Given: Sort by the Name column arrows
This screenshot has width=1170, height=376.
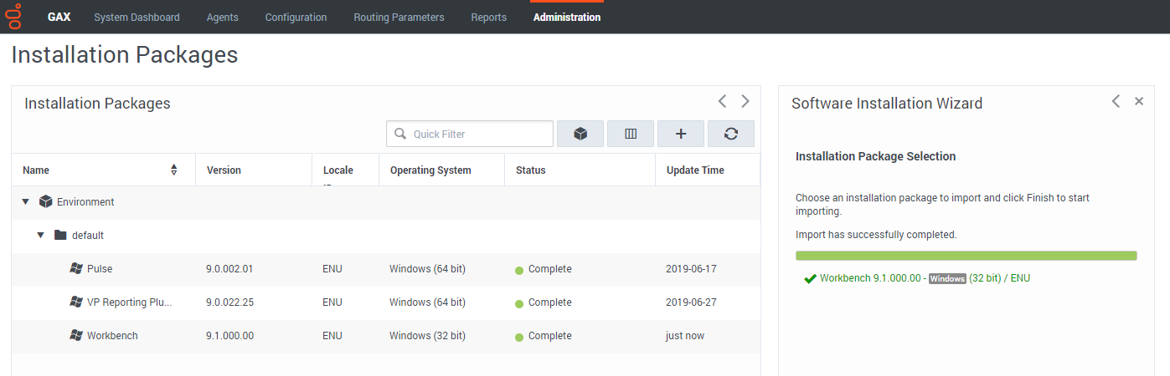Looking at the screenshot, I should pyautogui.click(x=174, y=170).
